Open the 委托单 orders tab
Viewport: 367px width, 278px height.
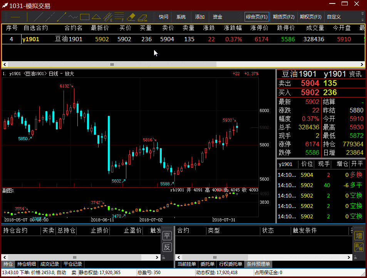(x=208, y=264)
